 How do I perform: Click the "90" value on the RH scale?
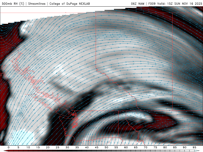tap(184, 147)
